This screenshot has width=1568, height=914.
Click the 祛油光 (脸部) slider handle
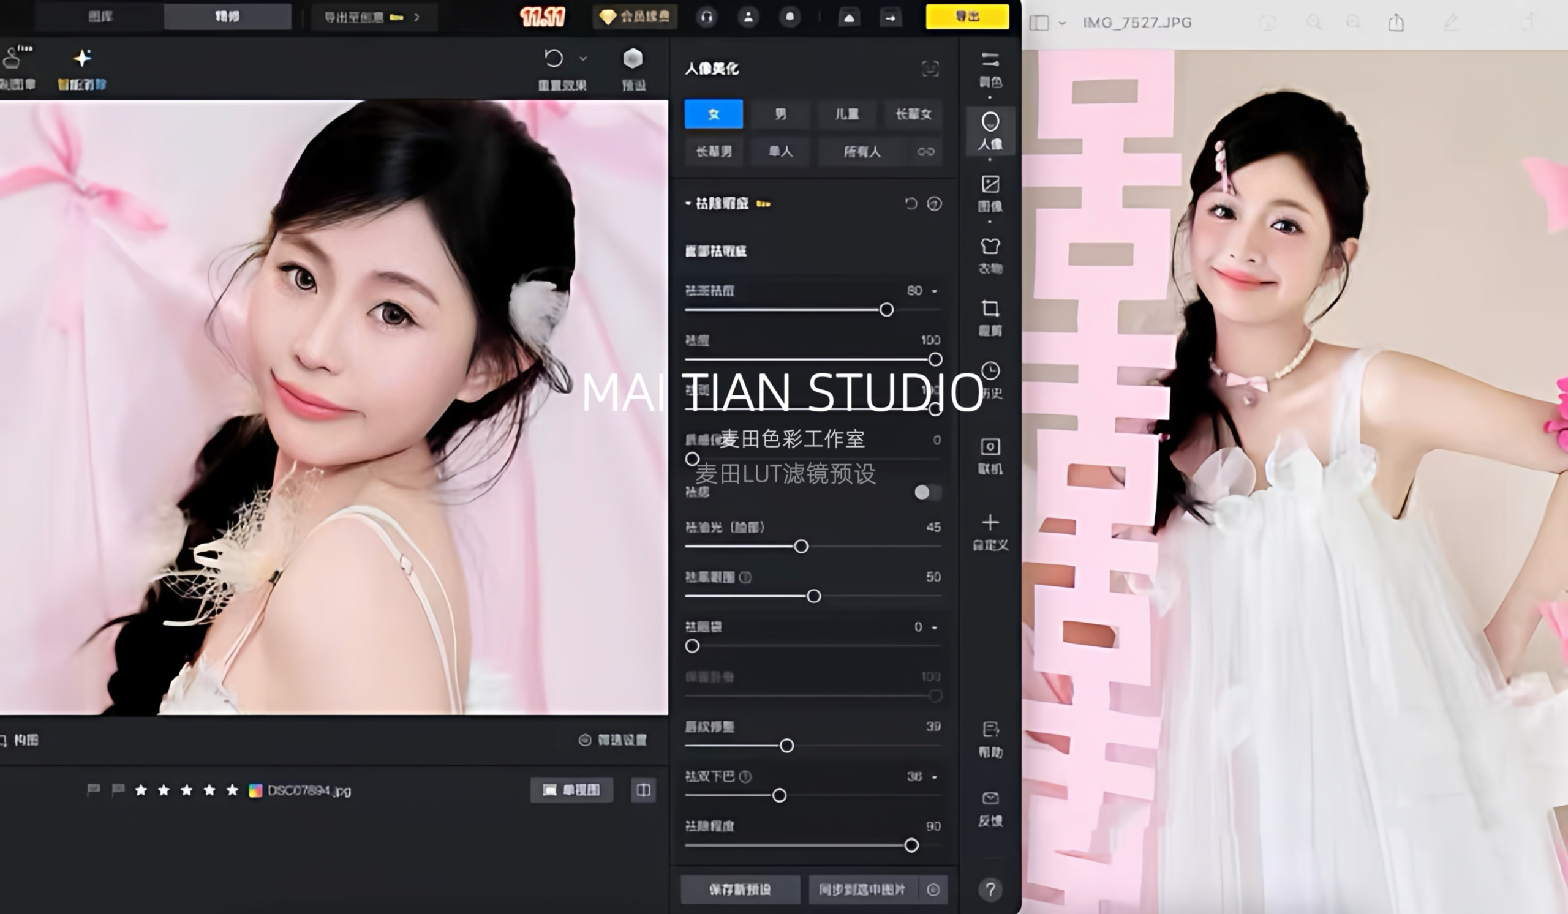[801, 547]
